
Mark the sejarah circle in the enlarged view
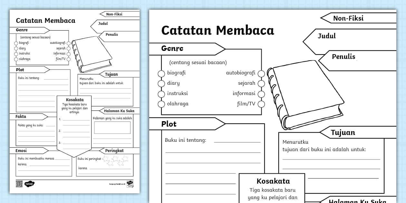(x=261, y=83)
